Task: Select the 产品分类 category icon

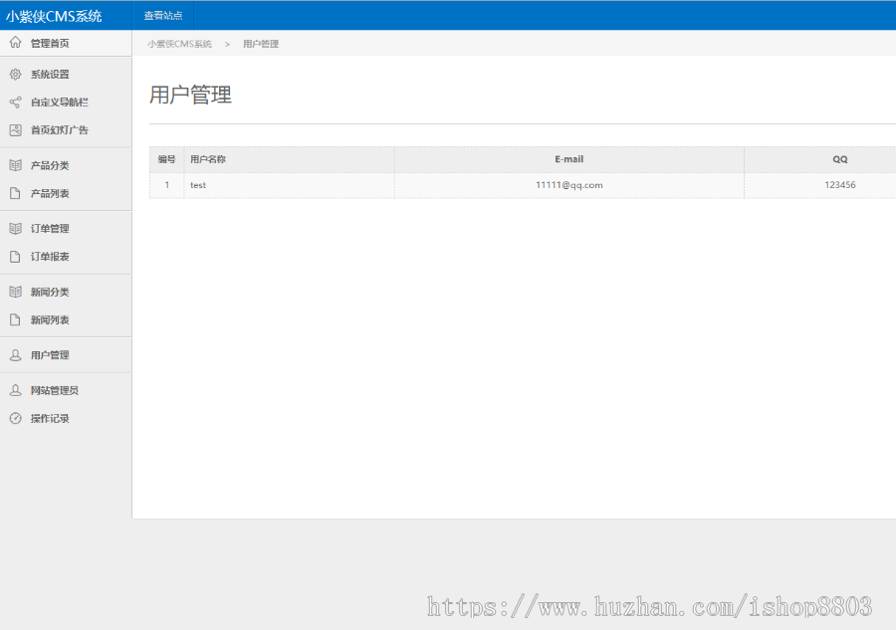Action: [15, 165]
